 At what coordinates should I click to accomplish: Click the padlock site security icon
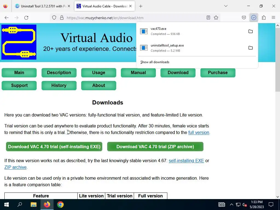[62, 18]
